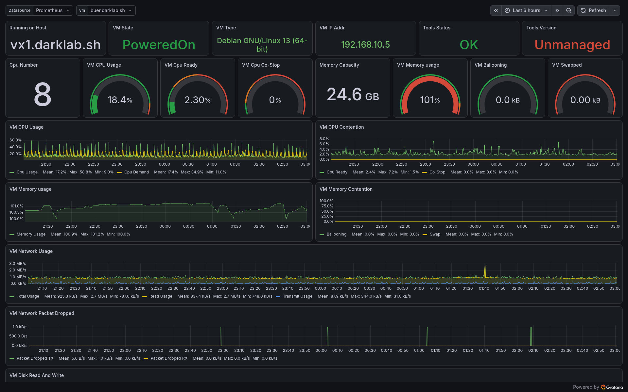This screenshot has width=628, height=392.
Task: Zoom out the time range
Action: 569,10
